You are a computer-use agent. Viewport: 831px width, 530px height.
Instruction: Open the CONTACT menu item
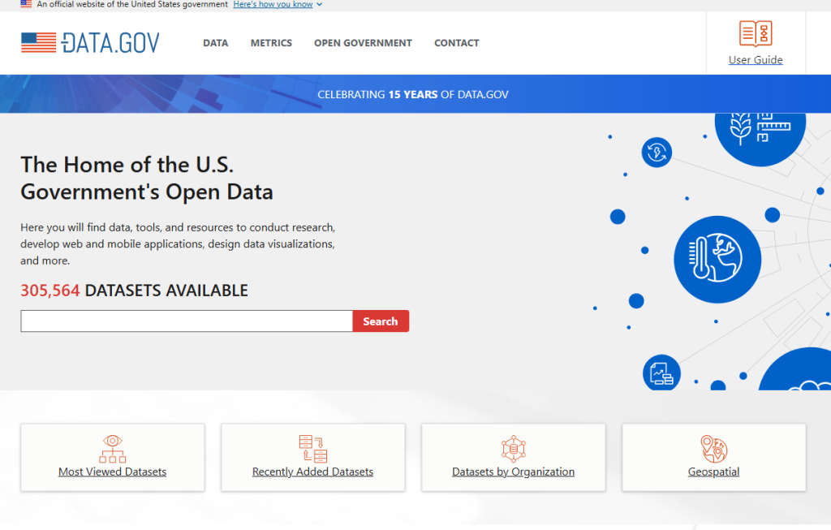click(456, 43)
